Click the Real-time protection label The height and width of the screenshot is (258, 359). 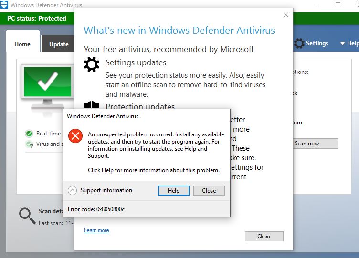click(x=49, y=134)
